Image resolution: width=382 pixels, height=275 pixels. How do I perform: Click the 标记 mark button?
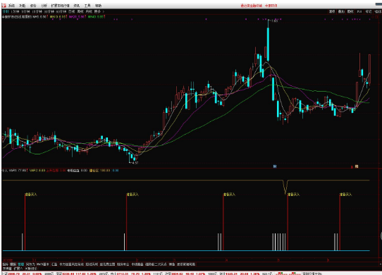click(x=369, y=11)
